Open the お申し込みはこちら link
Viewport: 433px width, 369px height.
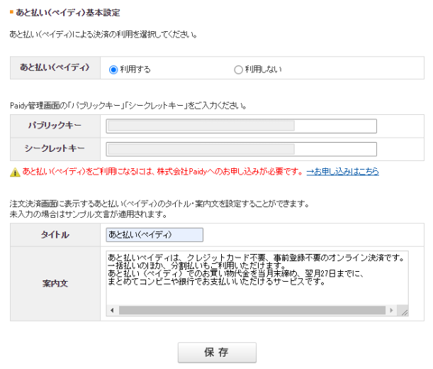click(342, 172)
